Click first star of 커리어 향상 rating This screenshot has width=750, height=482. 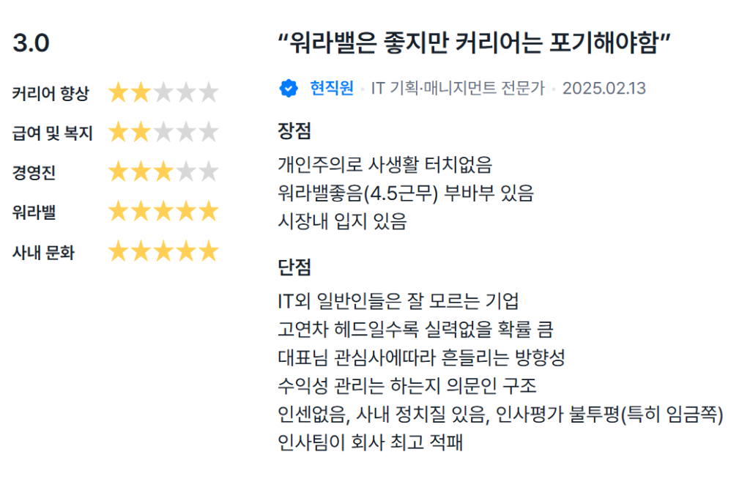click(118, 93)
